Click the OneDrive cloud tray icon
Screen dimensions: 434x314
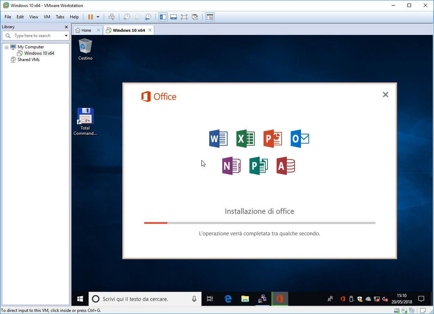tap(368, 299)
